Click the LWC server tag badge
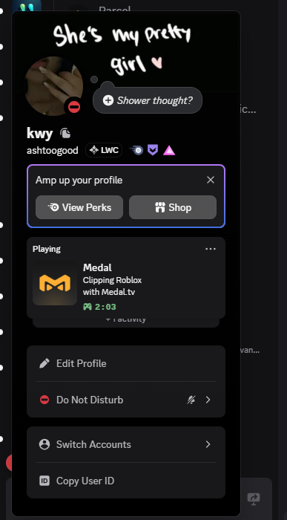 (104, 150)
